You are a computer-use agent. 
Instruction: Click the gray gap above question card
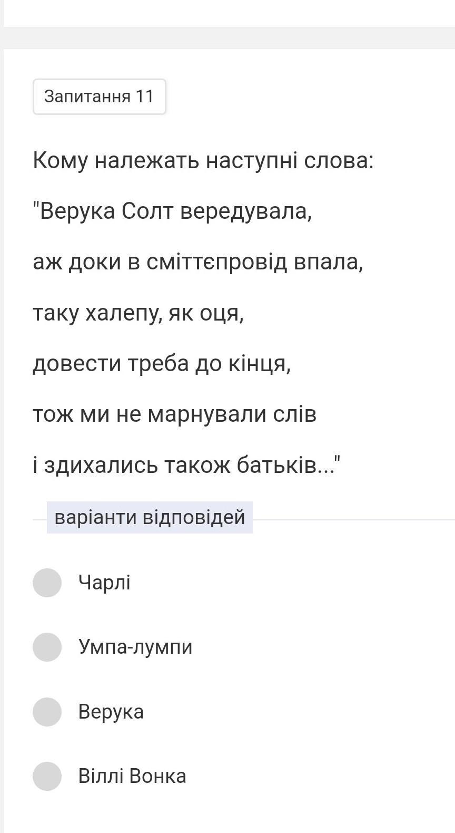pyautogui.click(x=227, y=38)
